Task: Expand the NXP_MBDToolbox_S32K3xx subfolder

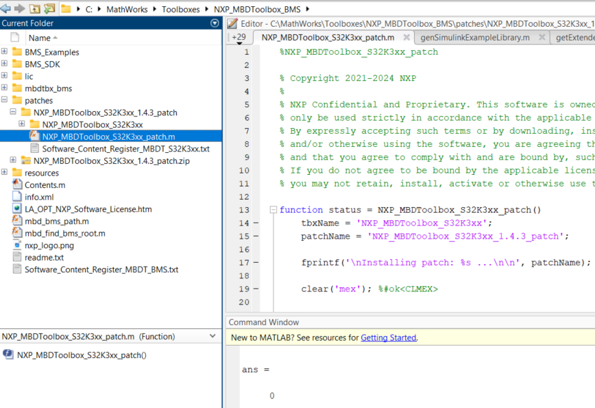Action: (x=22, y=123)
